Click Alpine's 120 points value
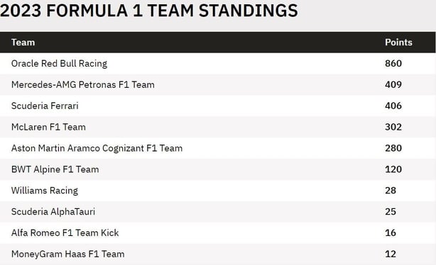This screenshot has width=436, height=265. [393, 169]
